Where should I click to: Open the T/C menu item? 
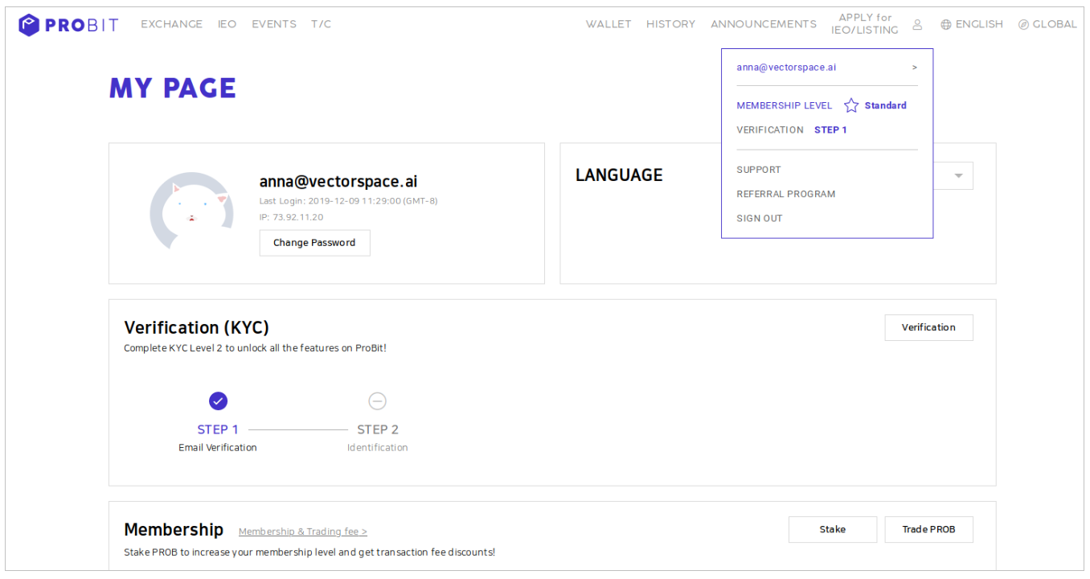[x=321, y=24]
